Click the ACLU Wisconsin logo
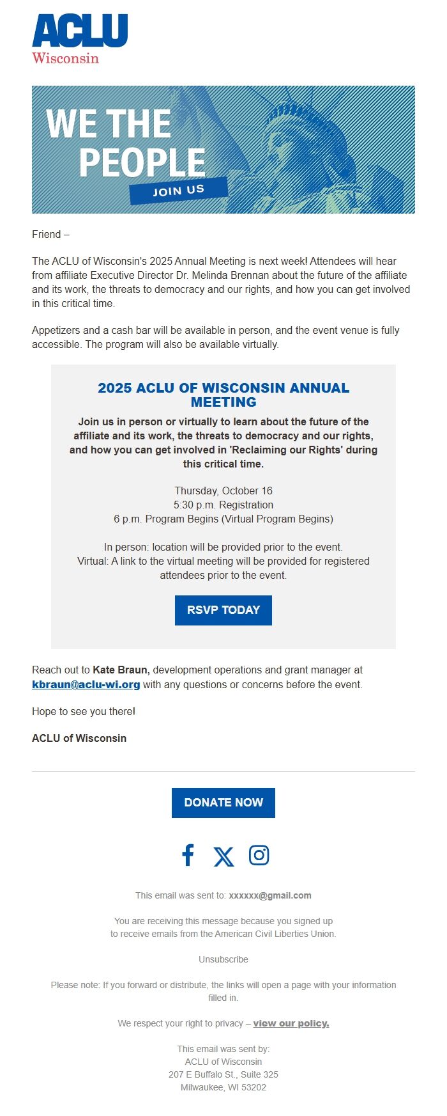The image size is (447, 1116). click(x=80, y=39)
